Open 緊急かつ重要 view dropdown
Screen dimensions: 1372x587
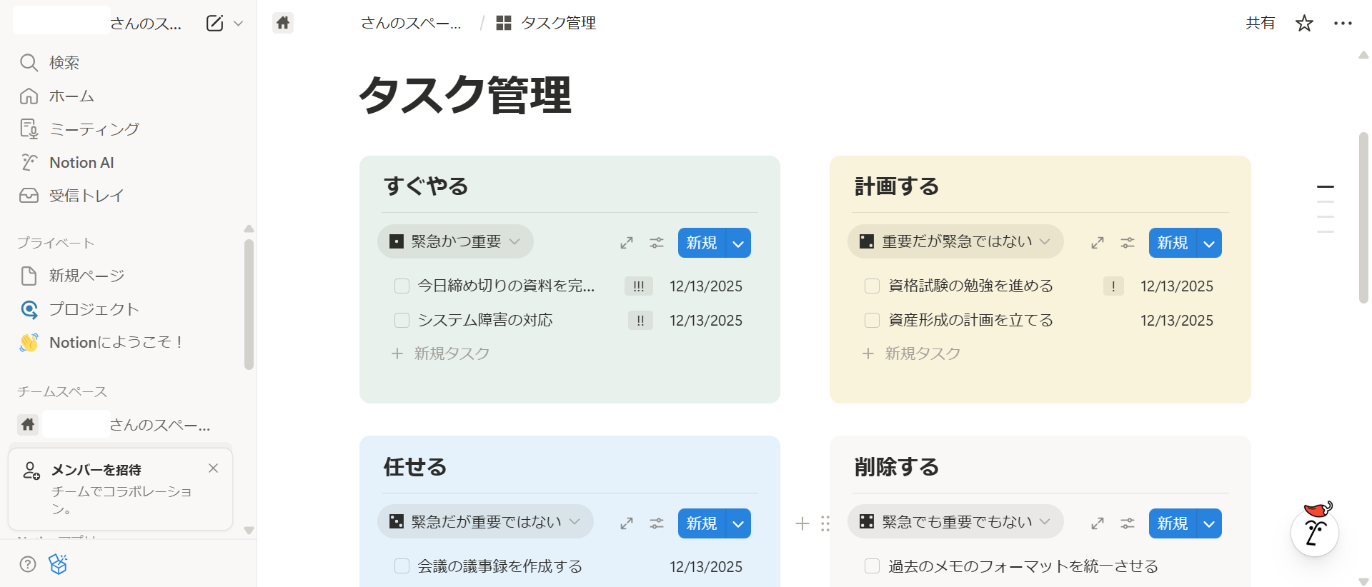coord(455,241)
